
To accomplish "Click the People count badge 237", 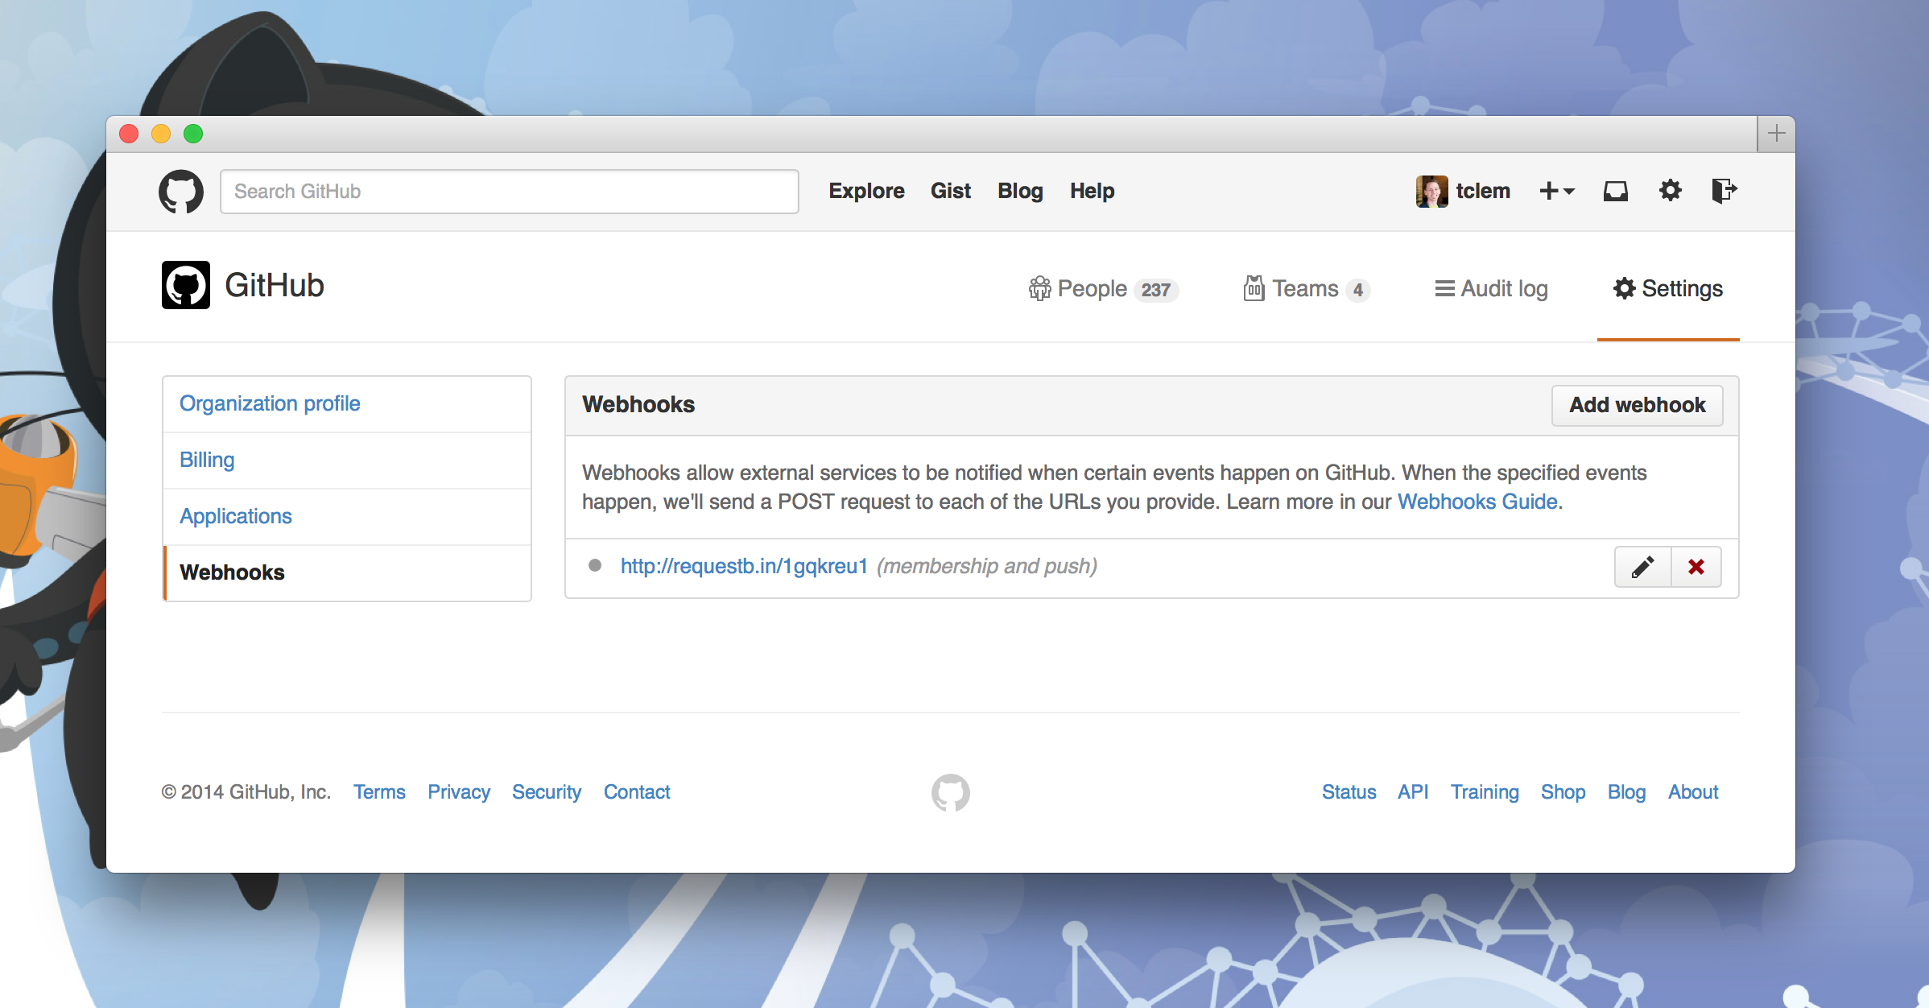I will (1156, 290).
